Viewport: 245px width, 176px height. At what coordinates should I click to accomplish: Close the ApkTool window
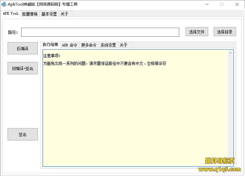[x=237, y=4]
